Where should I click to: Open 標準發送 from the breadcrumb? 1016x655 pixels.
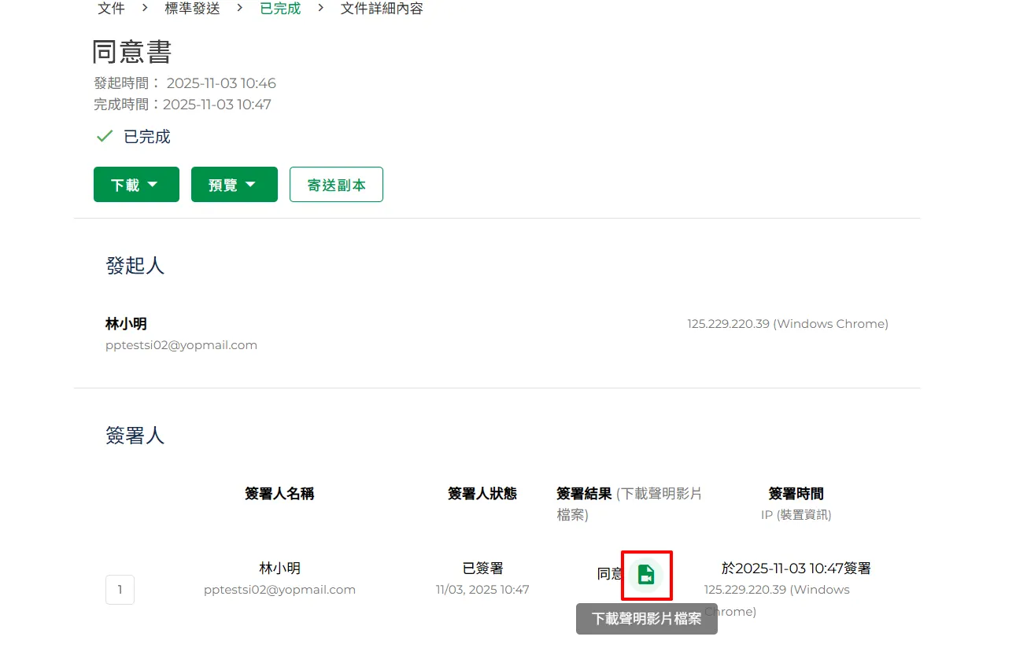(x=192, y=9)
